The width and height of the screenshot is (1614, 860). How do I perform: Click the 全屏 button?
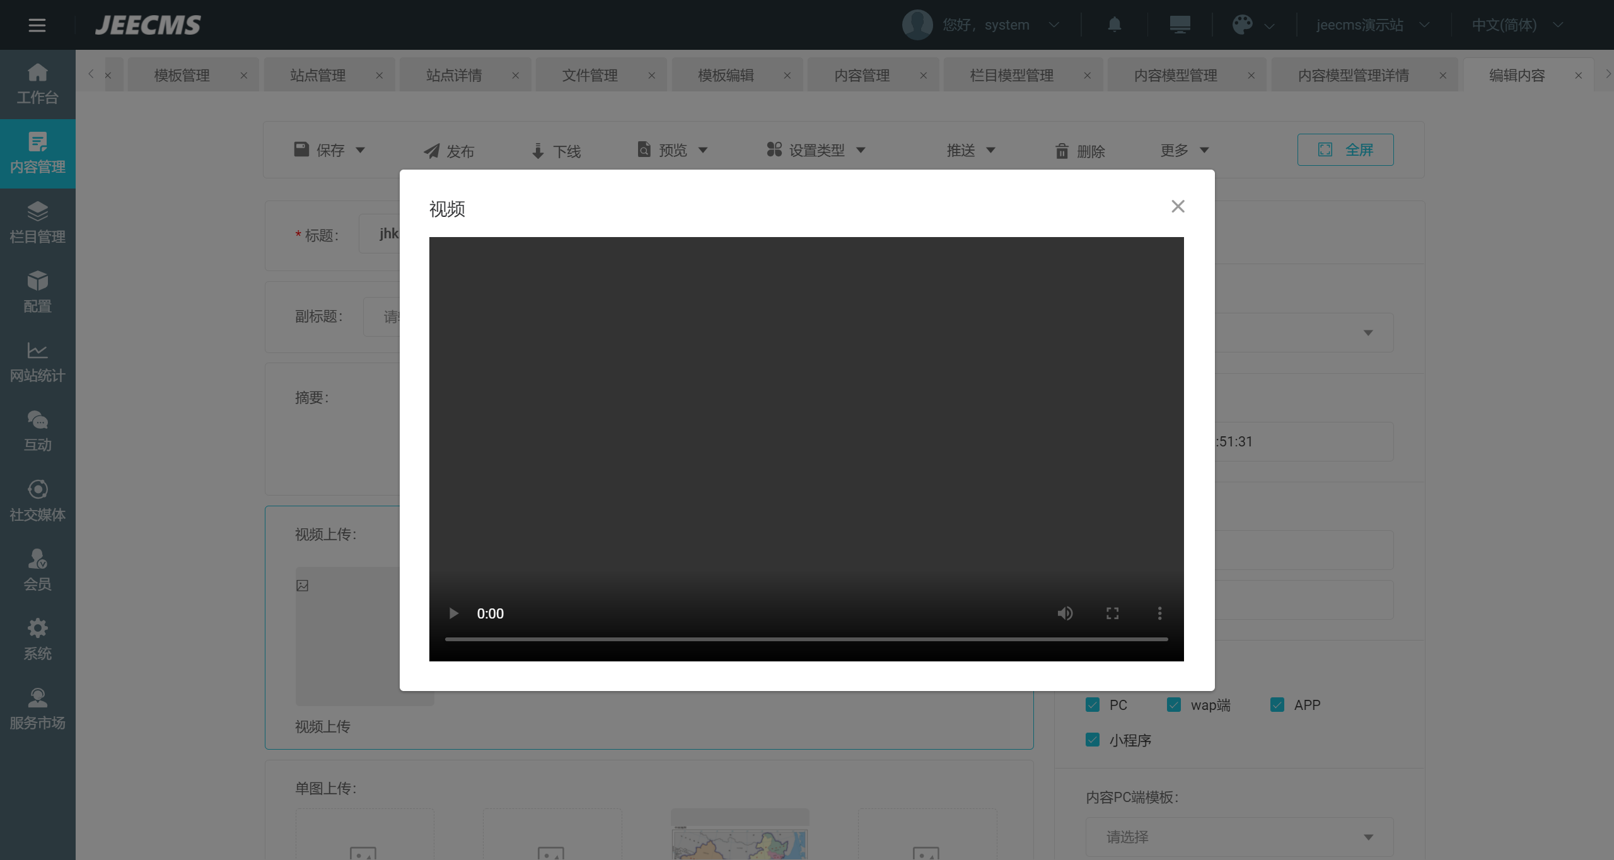(1345, 150)
